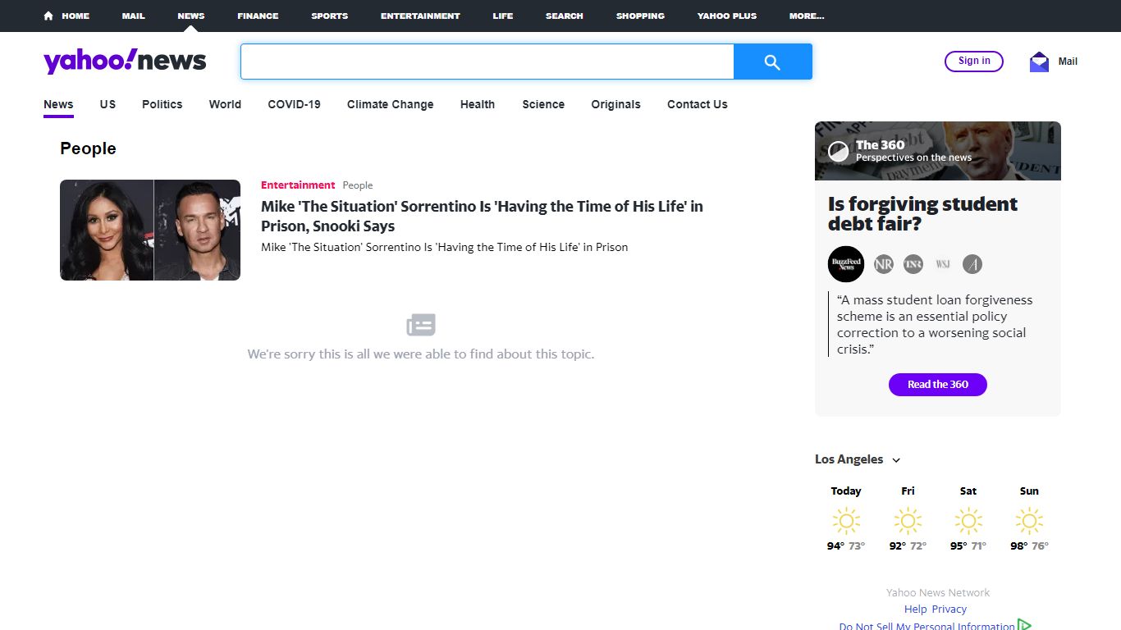Open YAHOO PLUS in the top bar

(x=727, y=16)
